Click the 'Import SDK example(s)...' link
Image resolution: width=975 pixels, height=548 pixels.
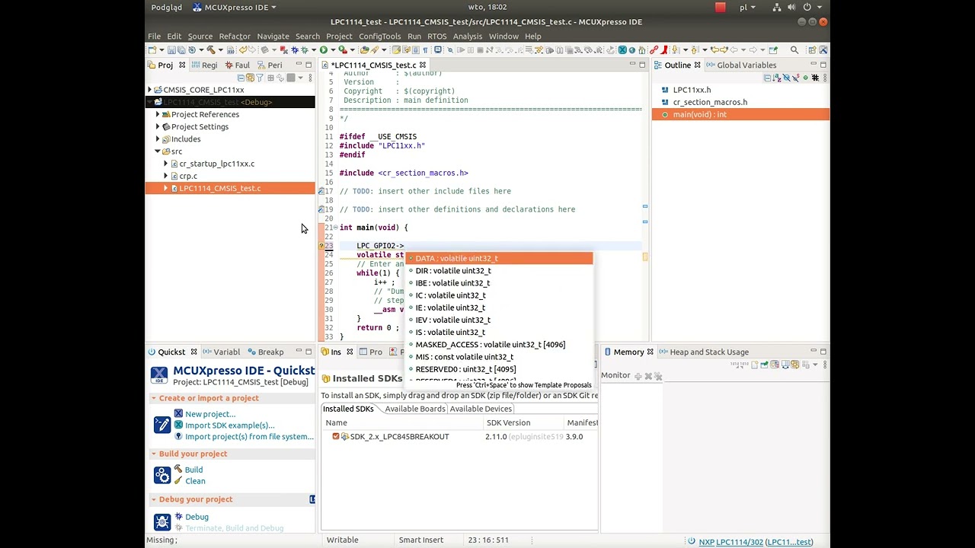coord(229,425)
